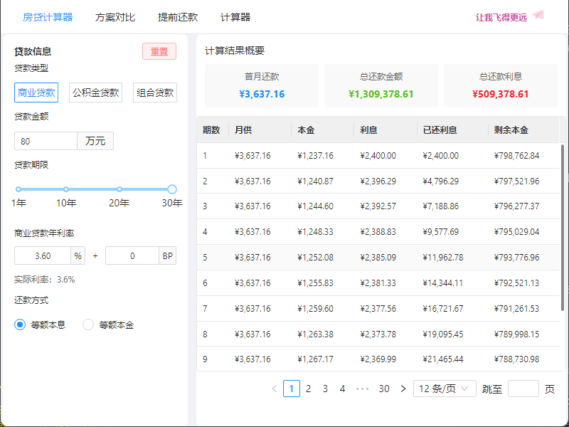The image size is (569, 427).
Task: Click the paper plane icon
Action: [x=538, y=16]
